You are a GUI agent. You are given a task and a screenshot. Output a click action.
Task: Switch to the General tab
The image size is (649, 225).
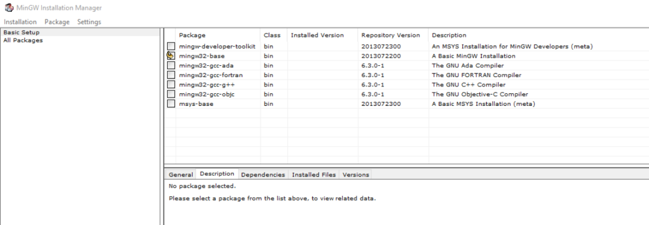point(181,175)
